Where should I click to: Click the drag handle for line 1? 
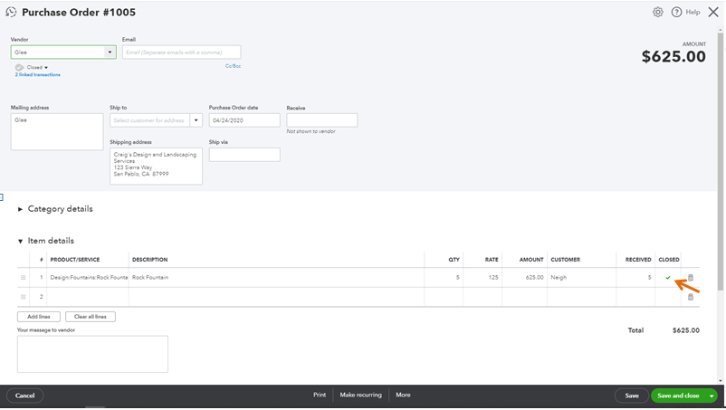(x=23, y=278)
